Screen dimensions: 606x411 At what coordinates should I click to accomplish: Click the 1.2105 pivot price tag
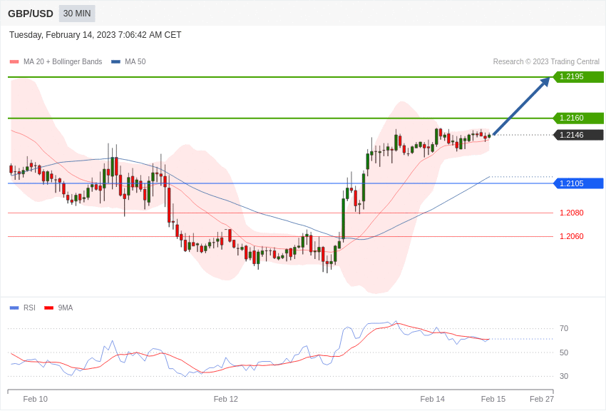pos(579,183)
